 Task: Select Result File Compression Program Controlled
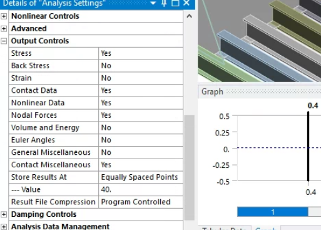pyautogui.click(x=141, y=202)
